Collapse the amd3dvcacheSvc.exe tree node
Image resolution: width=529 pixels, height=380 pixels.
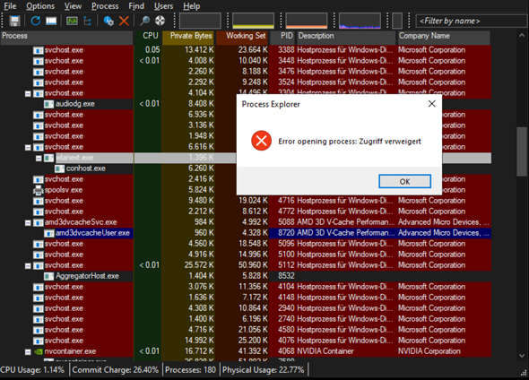pos(28,223)
